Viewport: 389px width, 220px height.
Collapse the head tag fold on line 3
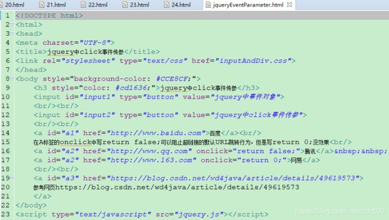pyautogui.click(x=12, y=33)
